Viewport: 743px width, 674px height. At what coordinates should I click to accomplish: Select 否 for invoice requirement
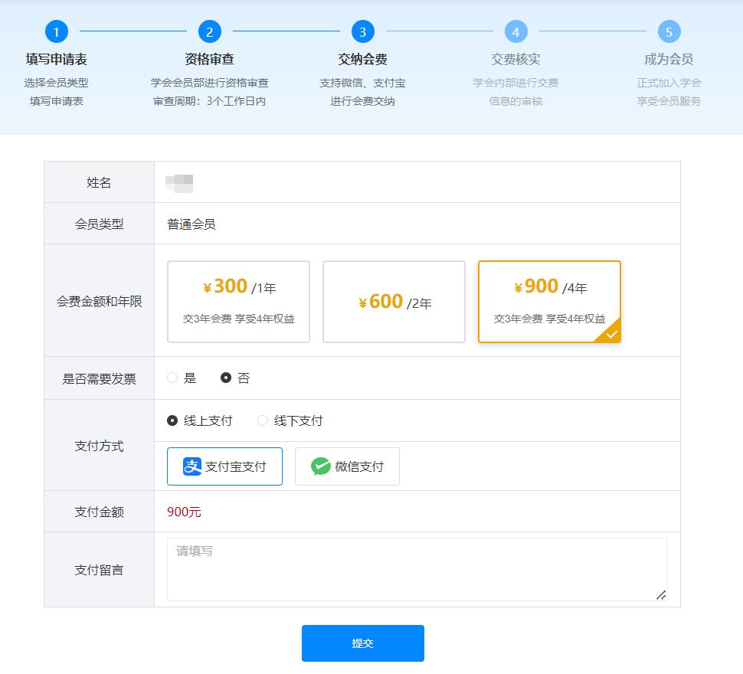pyautogui.click(x=226, y=378)
